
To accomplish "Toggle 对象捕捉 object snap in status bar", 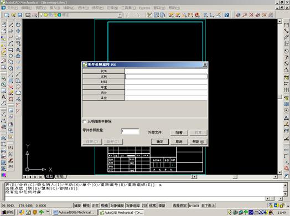I will (x=117, y=206).
